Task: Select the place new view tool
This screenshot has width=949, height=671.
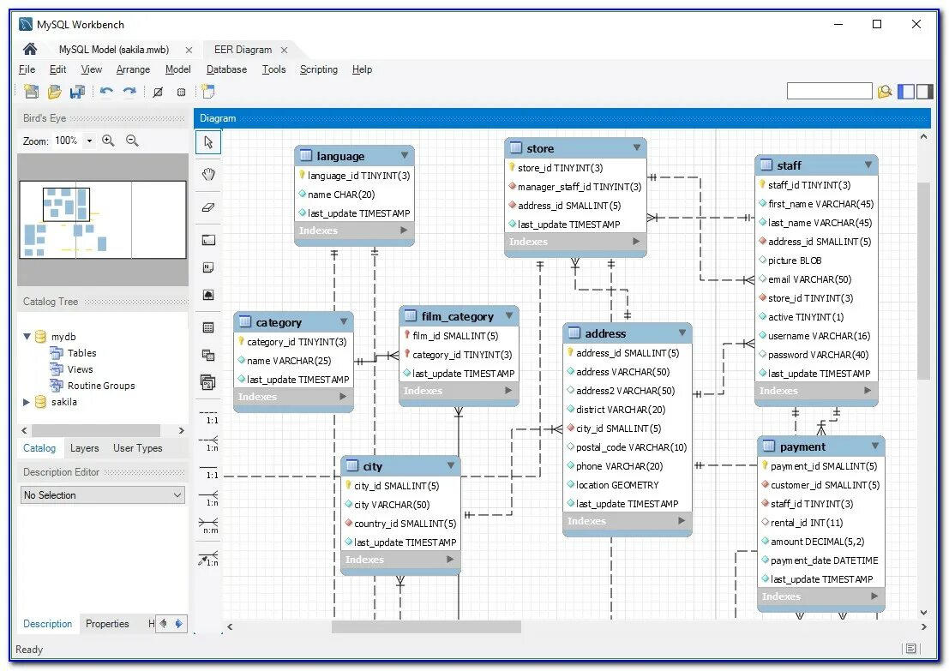Action: click(208, 355)
